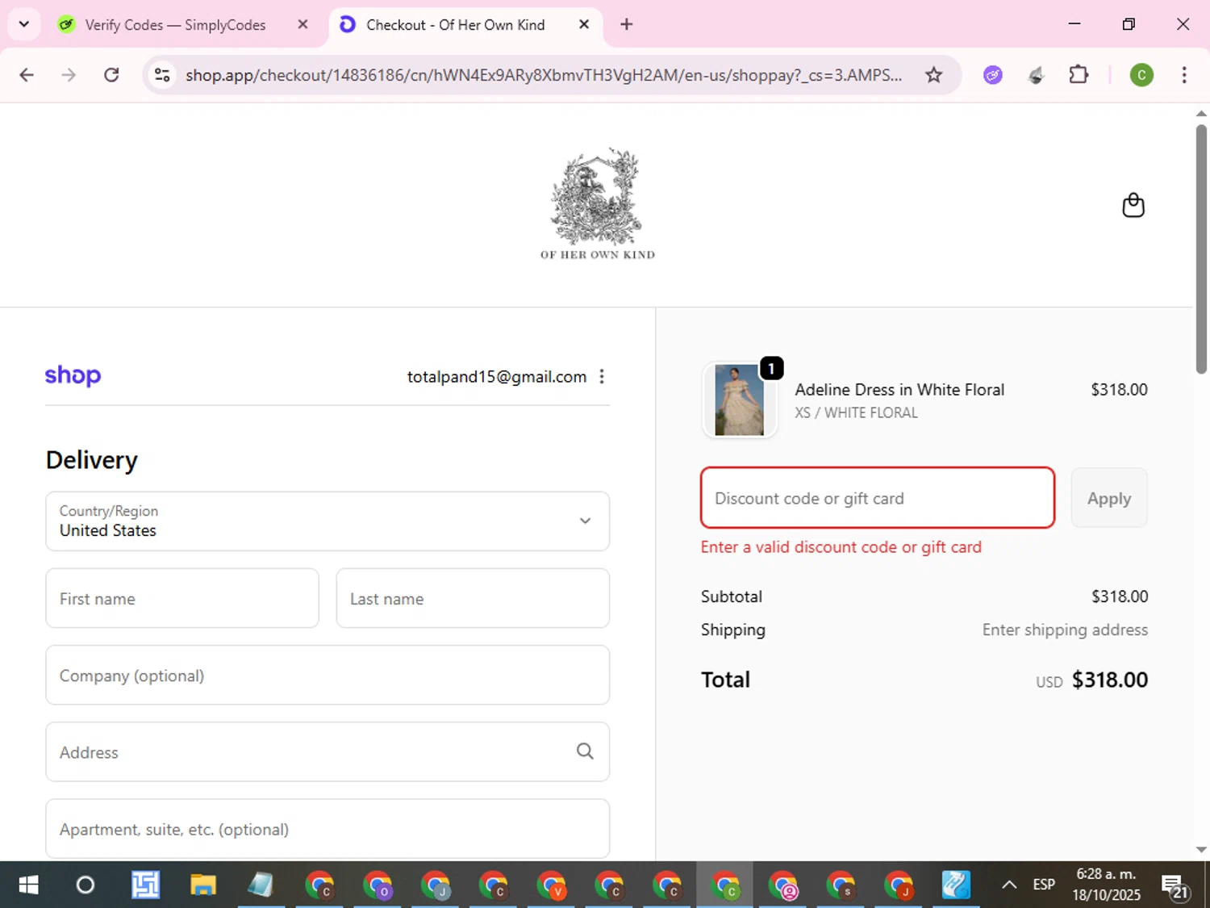Screen dimensions: 1210x908
Task: Bookmark this page with the star icon
Action: pos(933,75)
